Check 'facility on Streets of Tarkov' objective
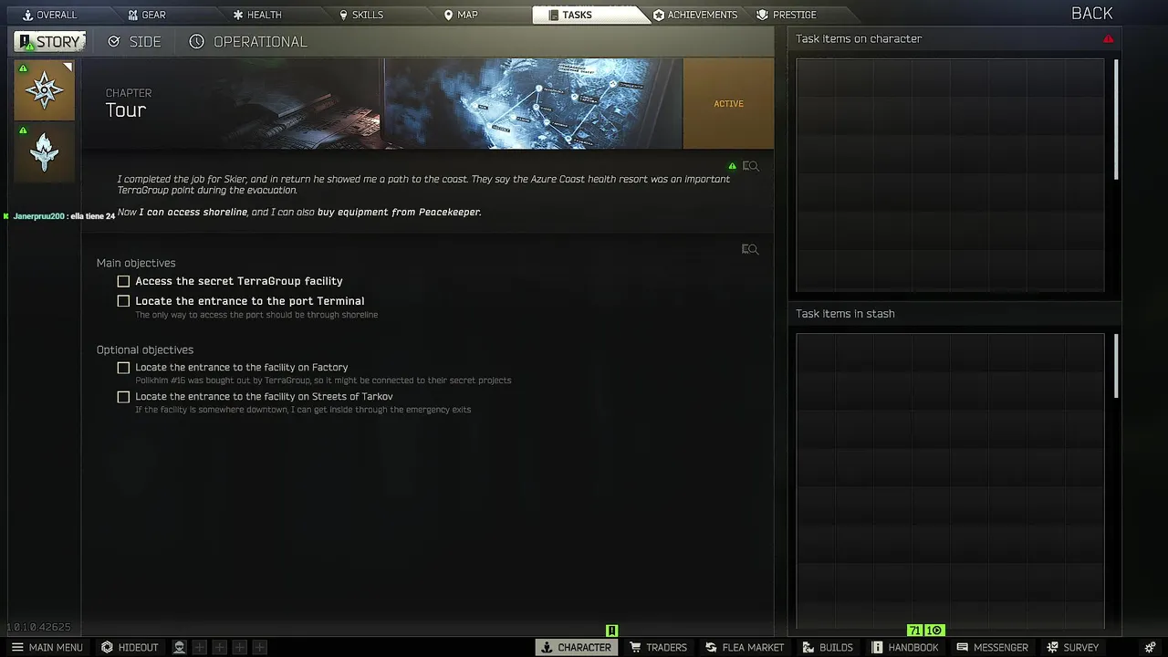The height and width of the screenshot is (657, 1168). click(123, 397)
